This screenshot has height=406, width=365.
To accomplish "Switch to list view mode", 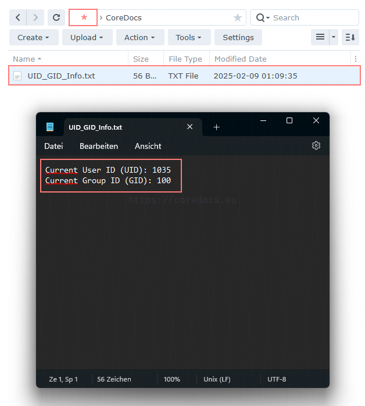I will tap(320, 37).
